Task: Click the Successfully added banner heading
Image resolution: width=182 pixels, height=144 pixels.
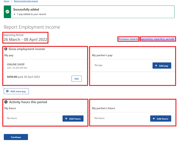Action: click(26, 10)
